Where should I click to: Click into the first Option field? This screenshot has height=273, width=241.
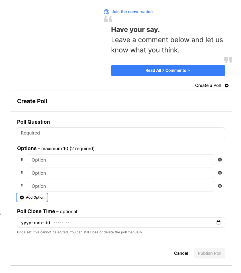121,160
